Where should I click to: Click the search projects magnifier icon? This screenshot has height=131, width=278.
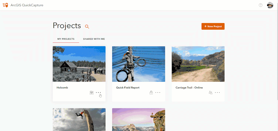point(87,26)
